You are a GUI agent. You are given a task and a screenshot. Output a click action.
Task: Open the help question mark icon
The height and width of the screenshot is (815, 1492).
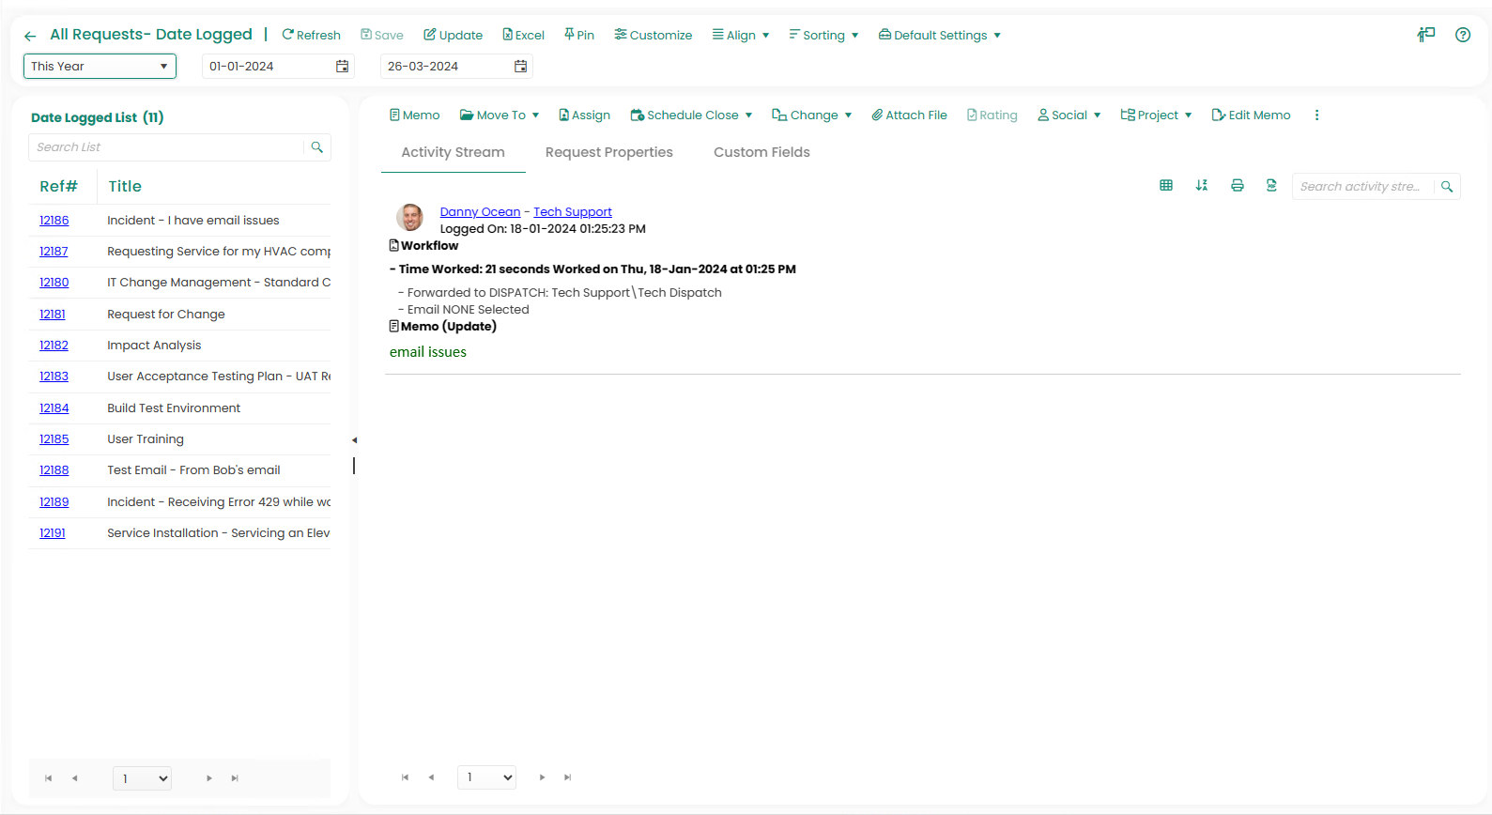1462,35
